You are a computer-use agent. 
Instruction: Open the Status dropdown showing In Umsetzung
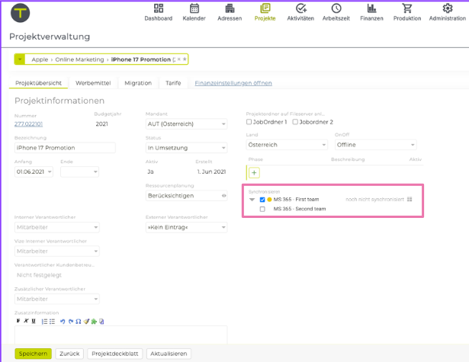tap(186, 147)
